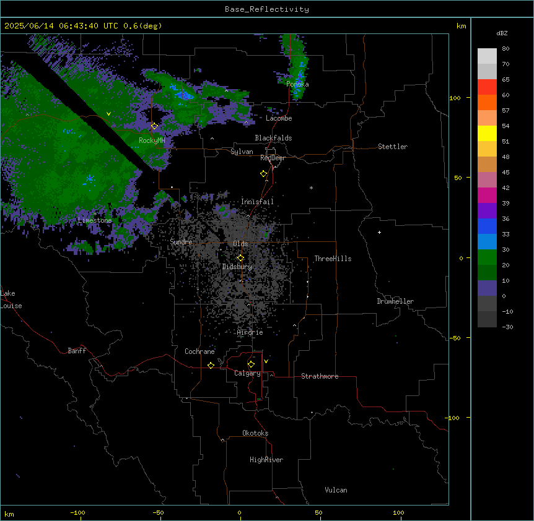534x521 pixels.
Task: Click the Blackfalds city label
Action: (273, 138)
